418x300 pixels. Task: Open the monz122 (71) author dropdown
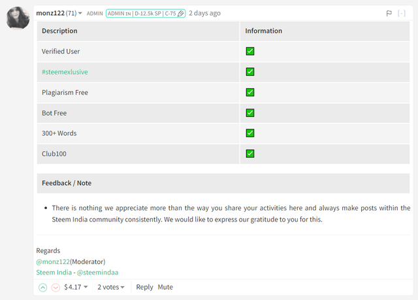point(59,13)
